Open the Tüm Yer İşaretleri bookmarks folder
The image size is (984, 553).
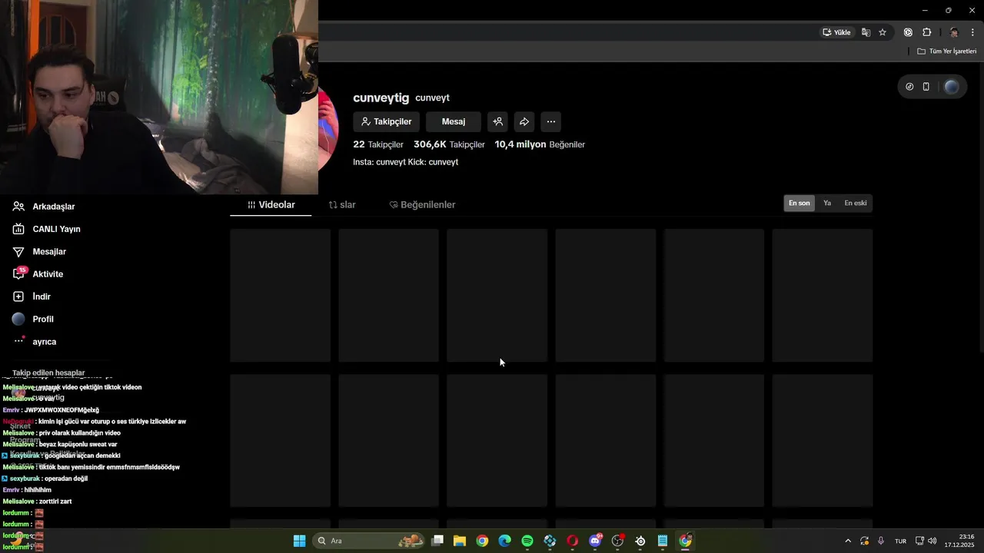click(947, 51)
